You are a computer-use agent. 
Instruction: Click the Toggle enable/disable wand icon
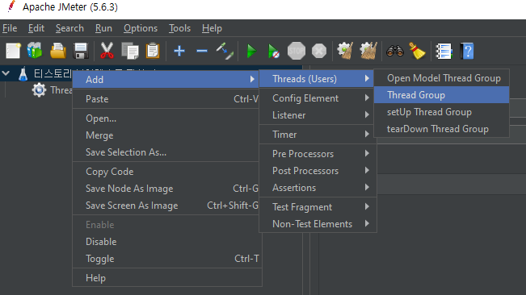(x=225, y=51)
